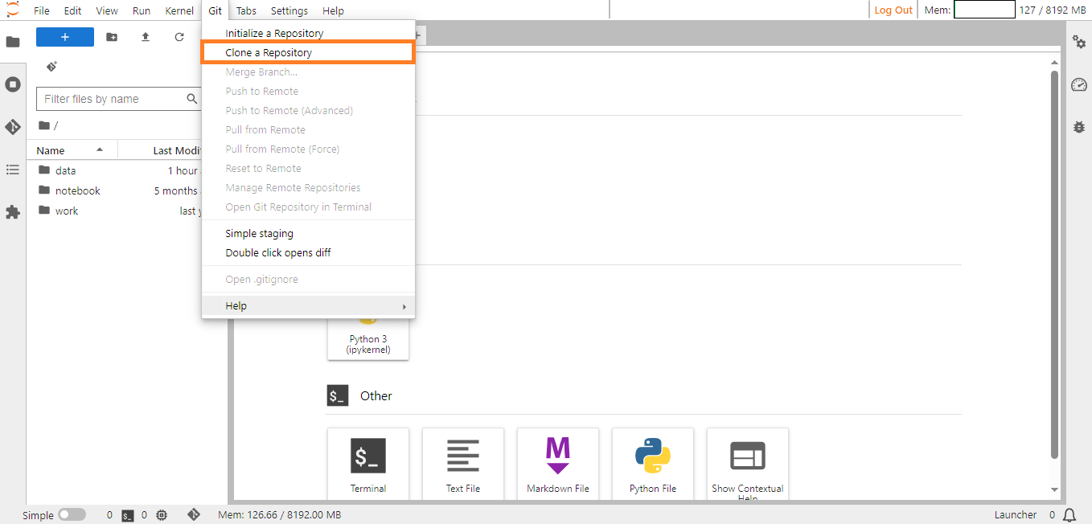Click the Jupyter logo at top left

point(12,10)
